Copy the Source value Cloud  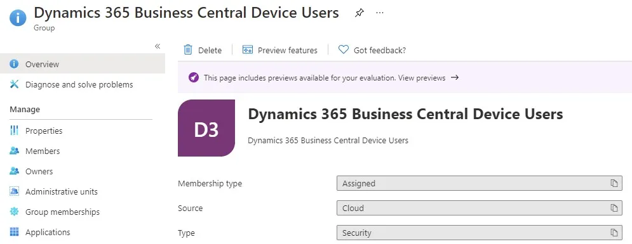coord(614,208)
